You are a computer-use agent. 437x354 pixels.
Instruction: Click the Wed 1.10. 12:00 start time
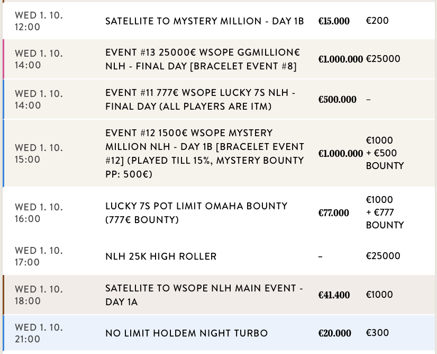tap(39, 21)
